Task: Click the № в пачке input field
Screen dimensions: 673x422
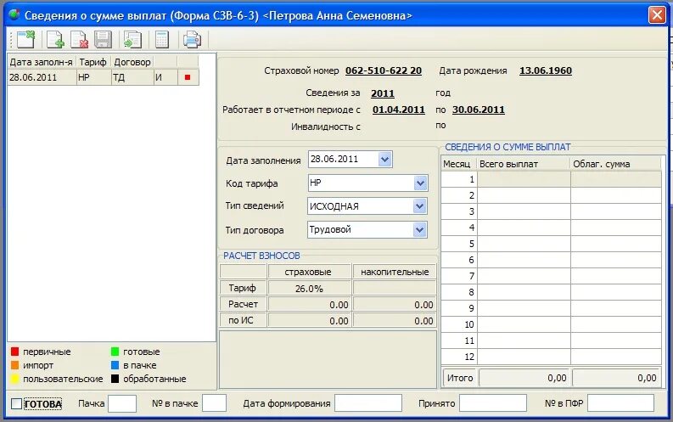Action: tap(214, 403)
